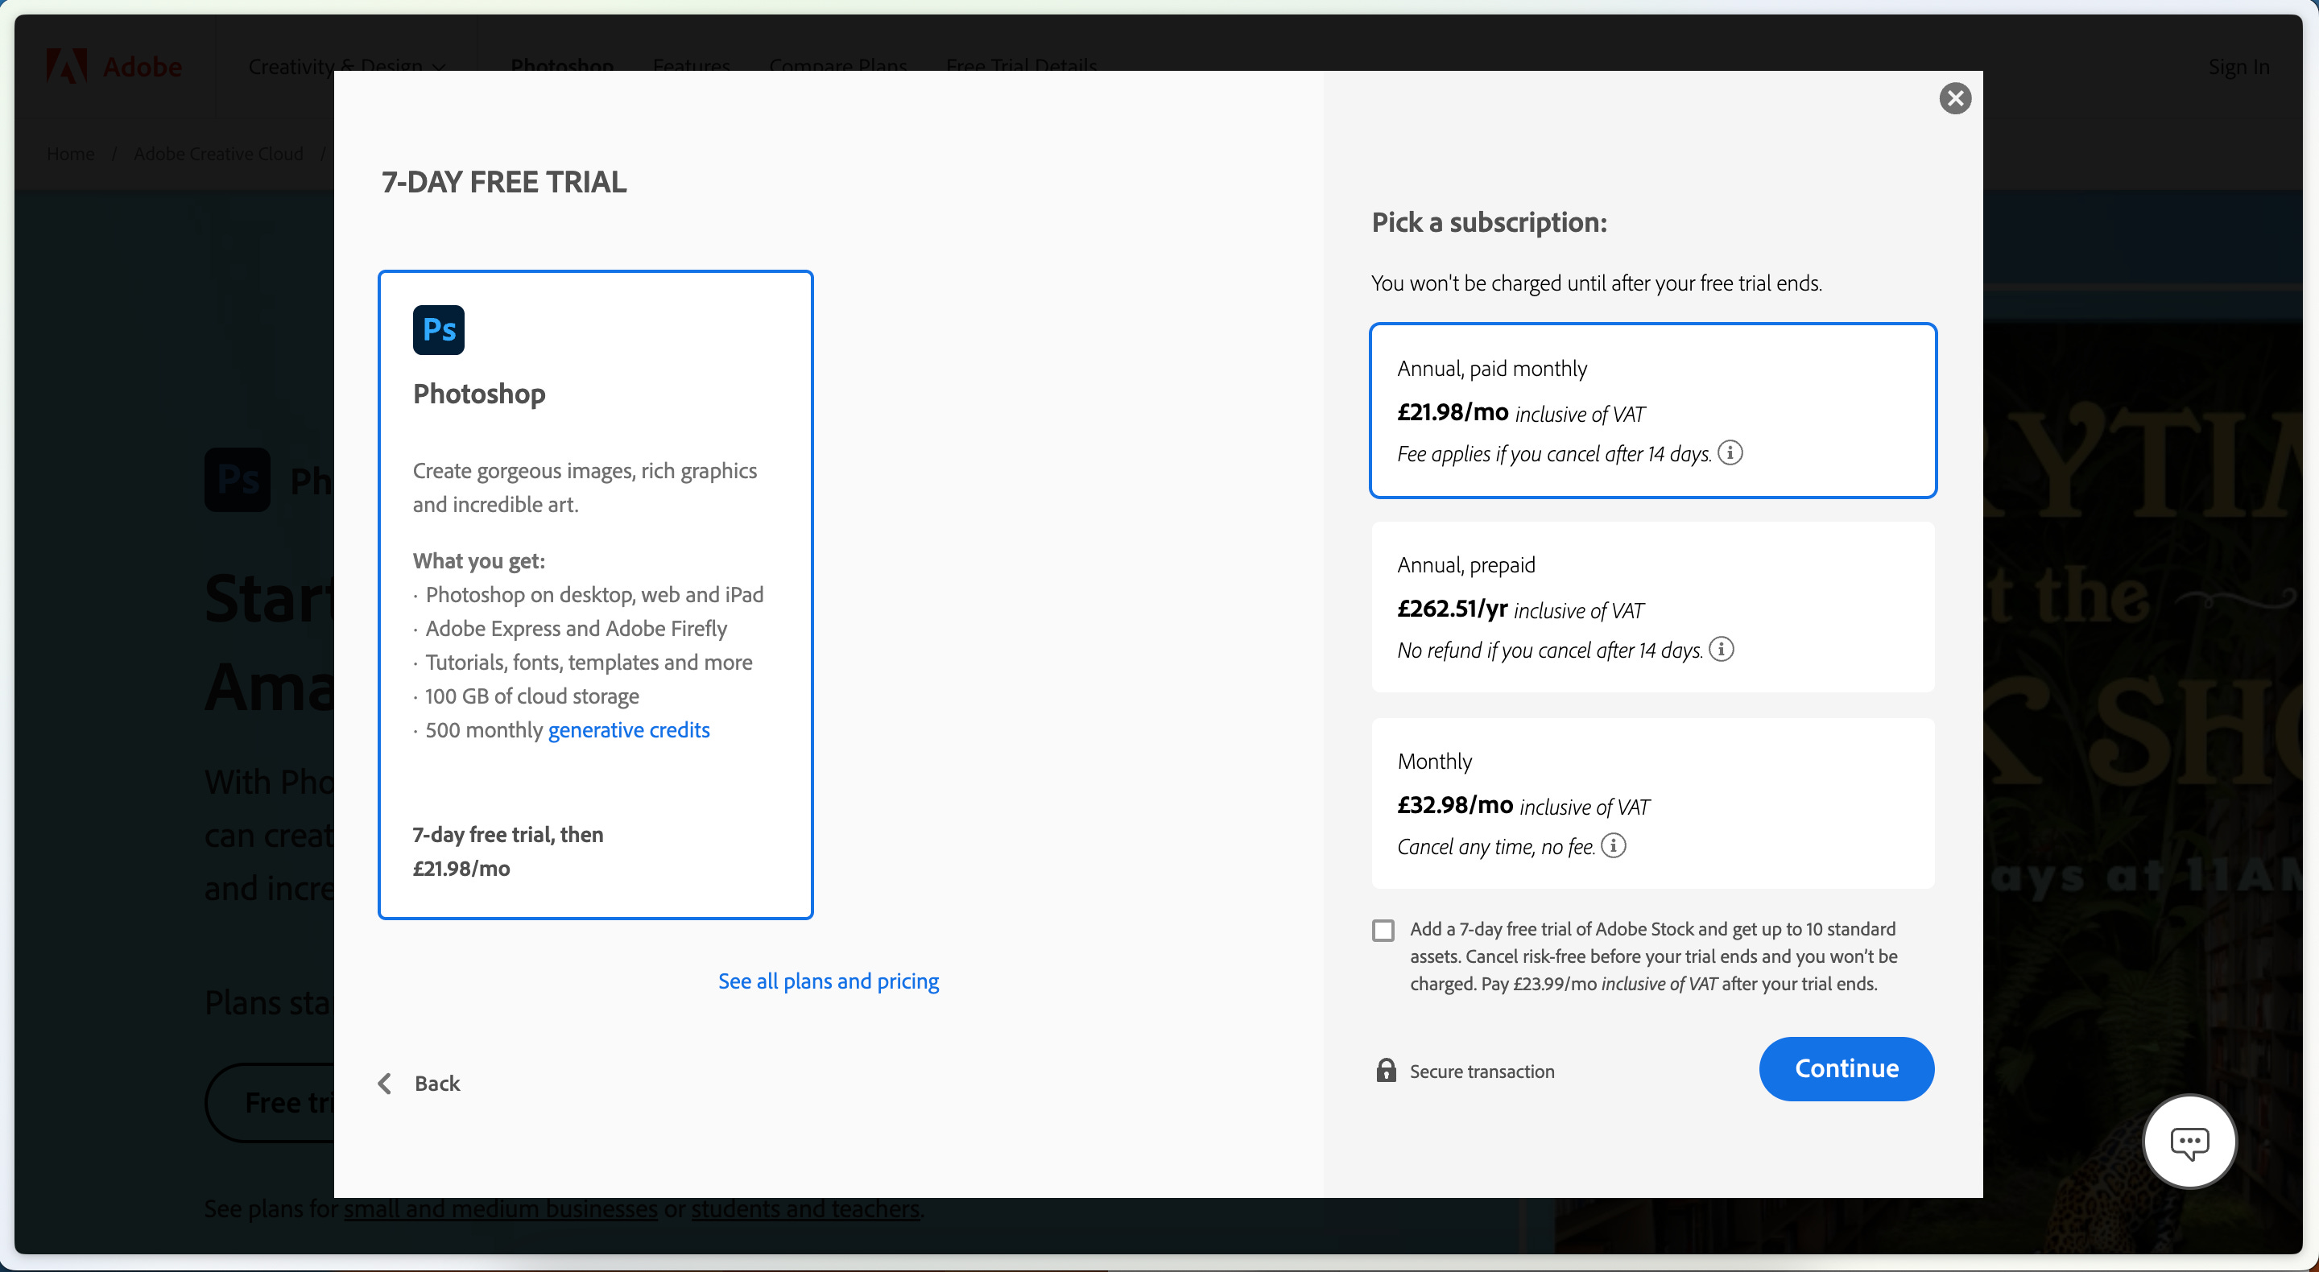Viewport: 2319px width, 1272px height.
Task: Click 'Photoshop on desktop, web and iPad' line
Action: click(594, 594)
